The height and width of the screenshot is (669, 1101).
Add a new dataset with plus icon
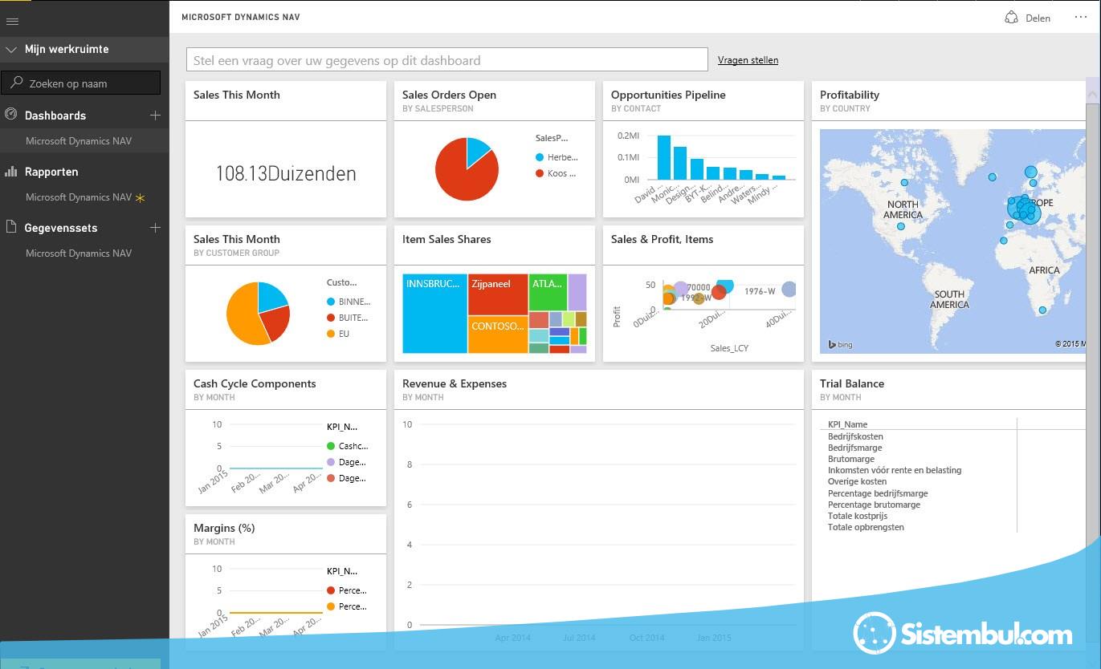(x=156, y=228)
